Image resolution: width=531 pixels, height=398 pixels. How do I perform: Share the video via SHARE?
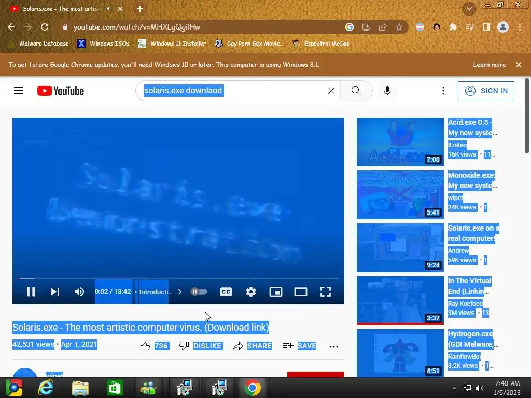coord(253,346)
